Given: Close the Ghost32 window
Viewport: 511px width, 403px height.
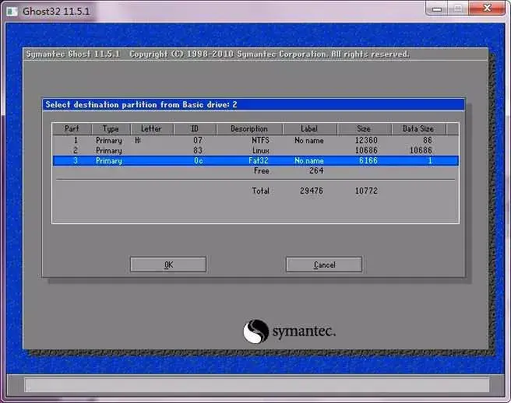Looking at the screenshot, I should (x=487, y=8).
